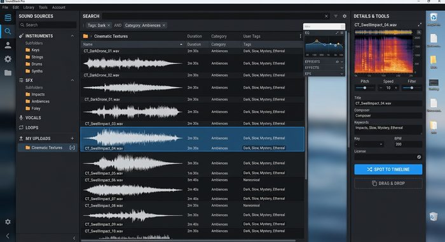Sort results using the Name column header arrow

point(181,44)
